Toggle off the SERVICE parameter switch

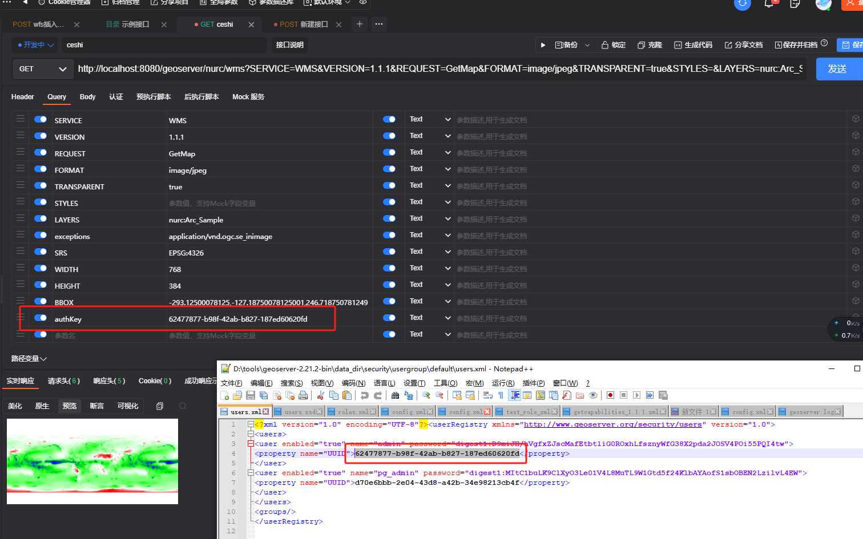coord(41,120)
